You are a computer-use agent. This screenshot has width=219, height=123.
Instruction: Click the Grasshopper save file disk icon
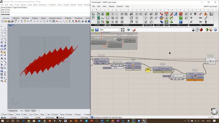pyautogui.click(x=97, y=30)
